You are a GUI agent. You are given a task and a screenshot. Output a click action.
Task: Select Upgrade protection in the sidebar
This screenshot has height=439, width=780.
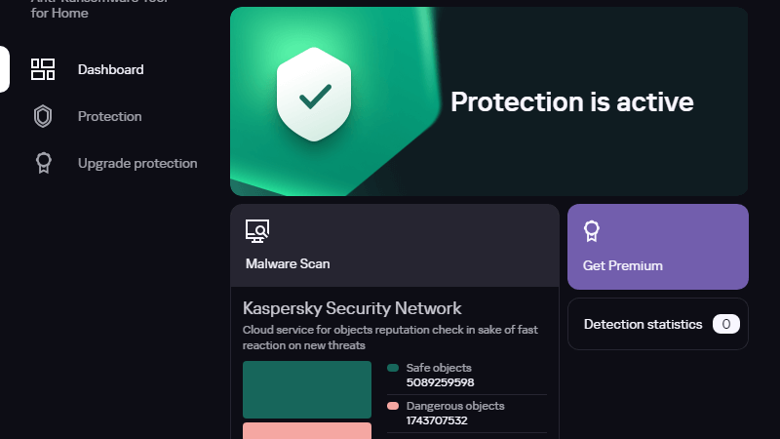[x=137, y=163]
